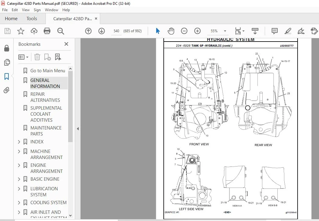Viewport: 319px width, 221px height.
Task: Expand ENGINE ARRANGEMENT bookmark
Action: coord(19,165)
